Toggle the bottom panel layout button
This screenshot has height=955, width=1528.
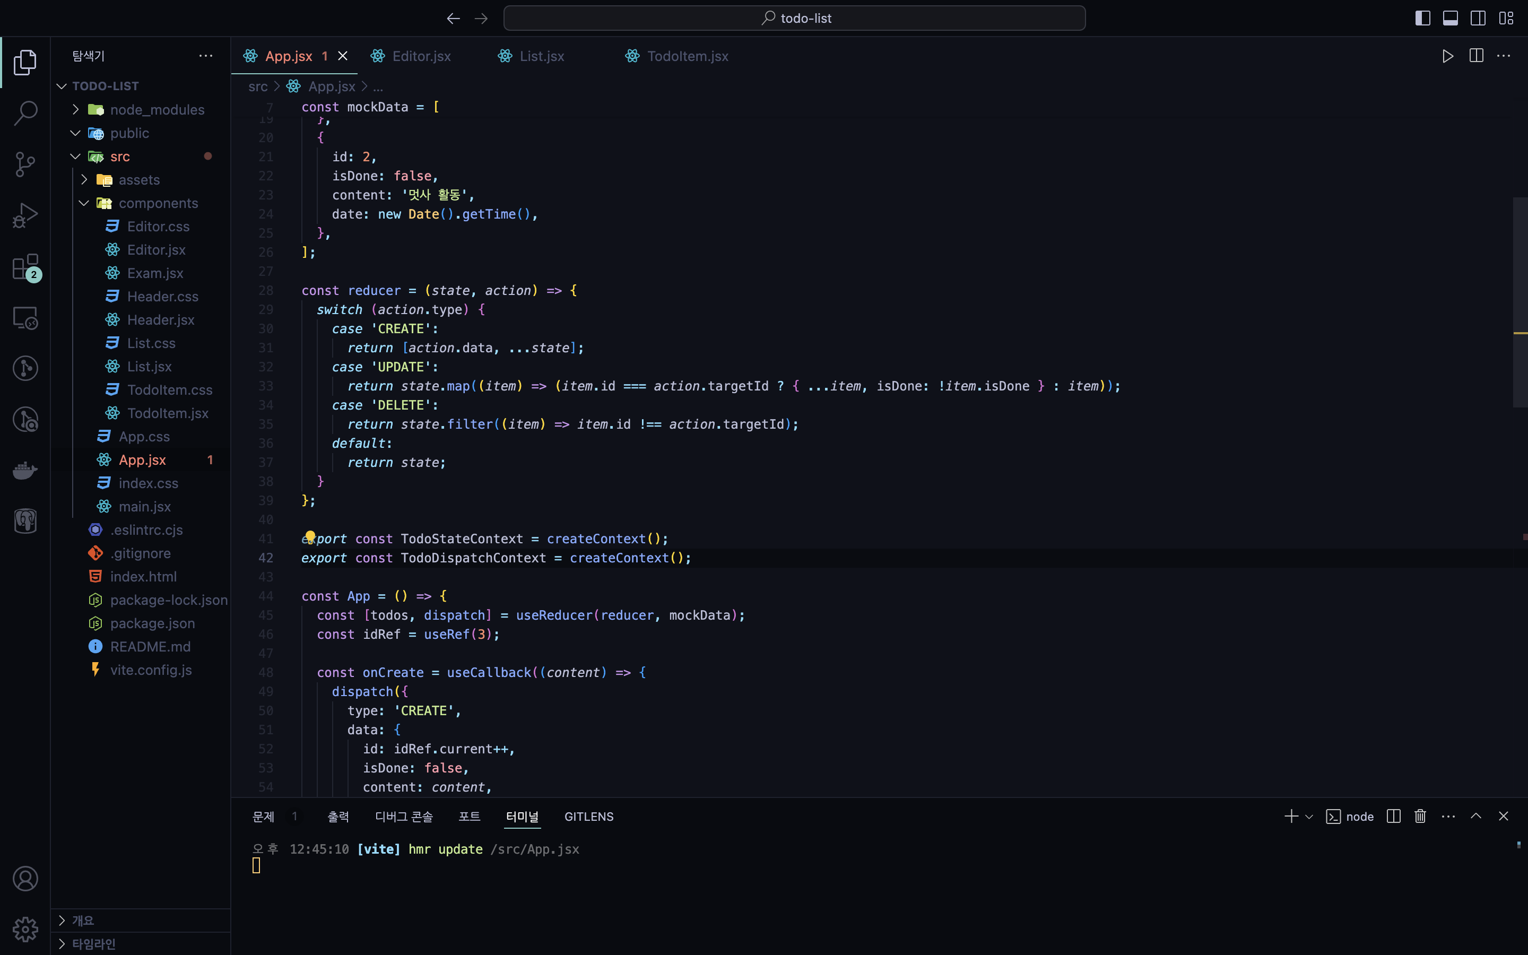click(1451, 19)
